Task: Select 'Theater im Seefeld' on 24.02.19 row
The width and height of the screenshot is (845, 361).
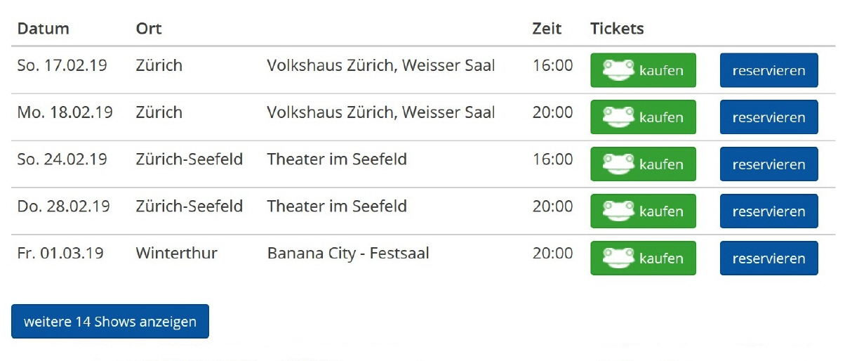Action: point(337,159)
